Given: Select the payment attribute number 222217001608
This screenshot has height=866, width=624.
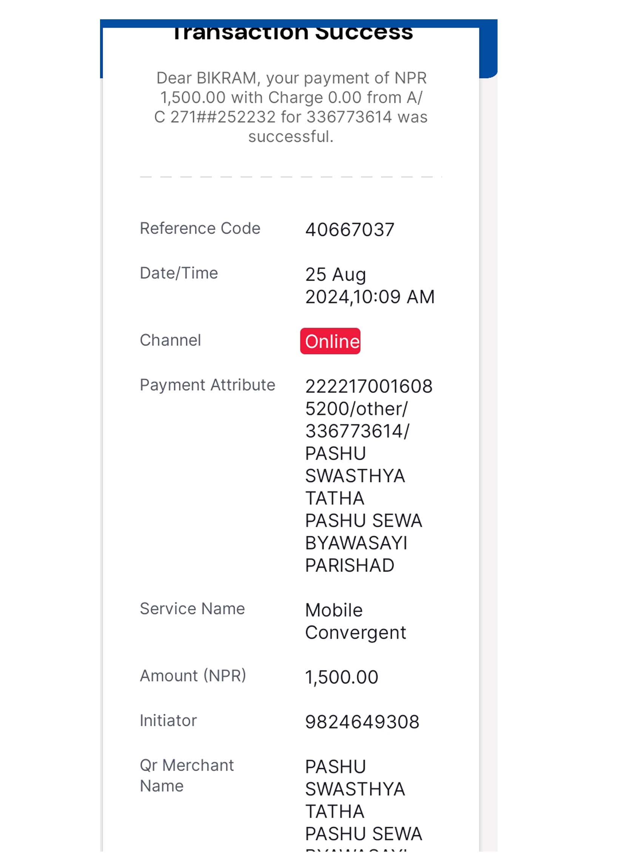Looking at the screenshot, I should point(369,386).
